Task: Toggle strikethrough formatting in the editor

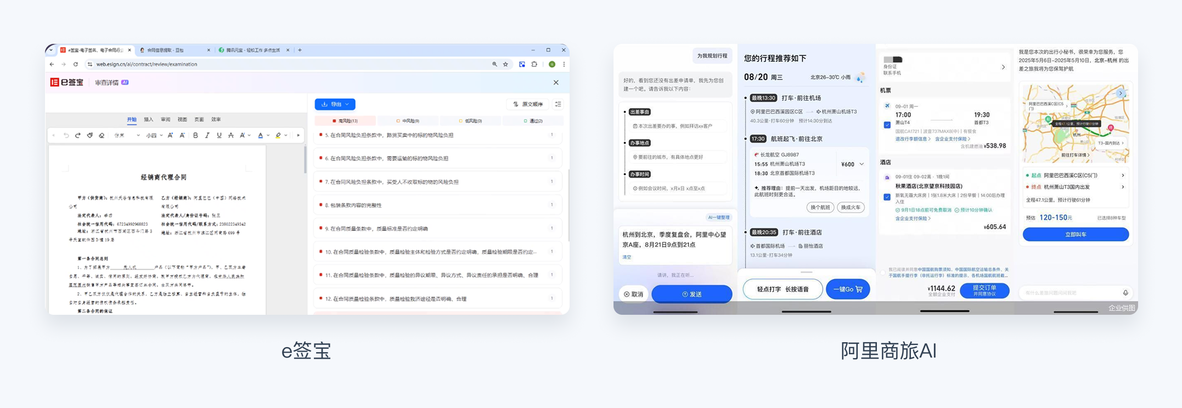Action: click(230, 135)
